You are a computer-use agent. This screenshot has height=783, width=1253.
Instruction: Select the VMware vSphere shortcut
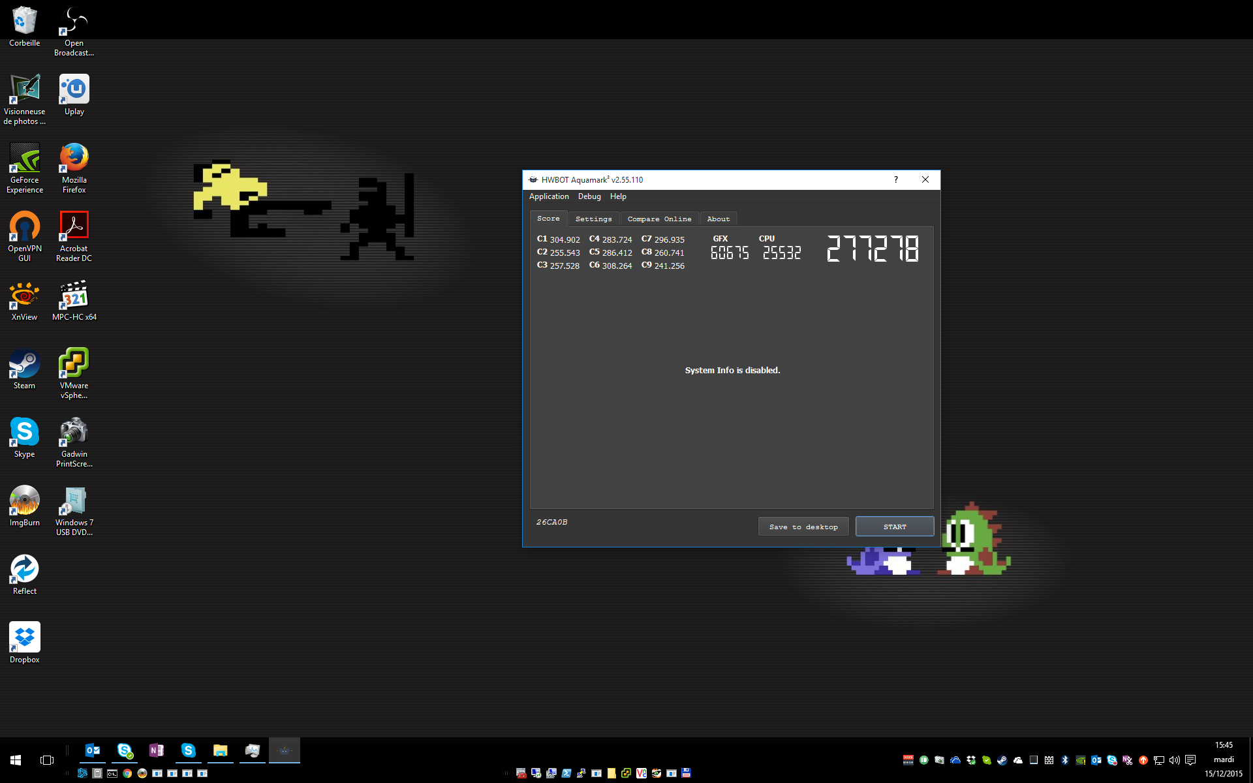click(x=74, y=373)
